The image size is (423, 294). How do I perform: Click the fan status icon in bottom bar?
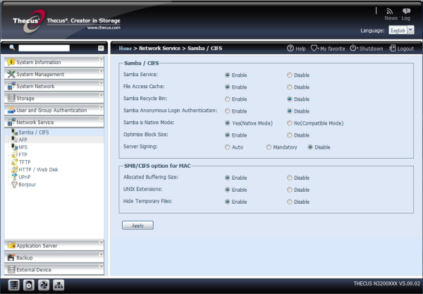pyautogui.click(x=44, y=284)
